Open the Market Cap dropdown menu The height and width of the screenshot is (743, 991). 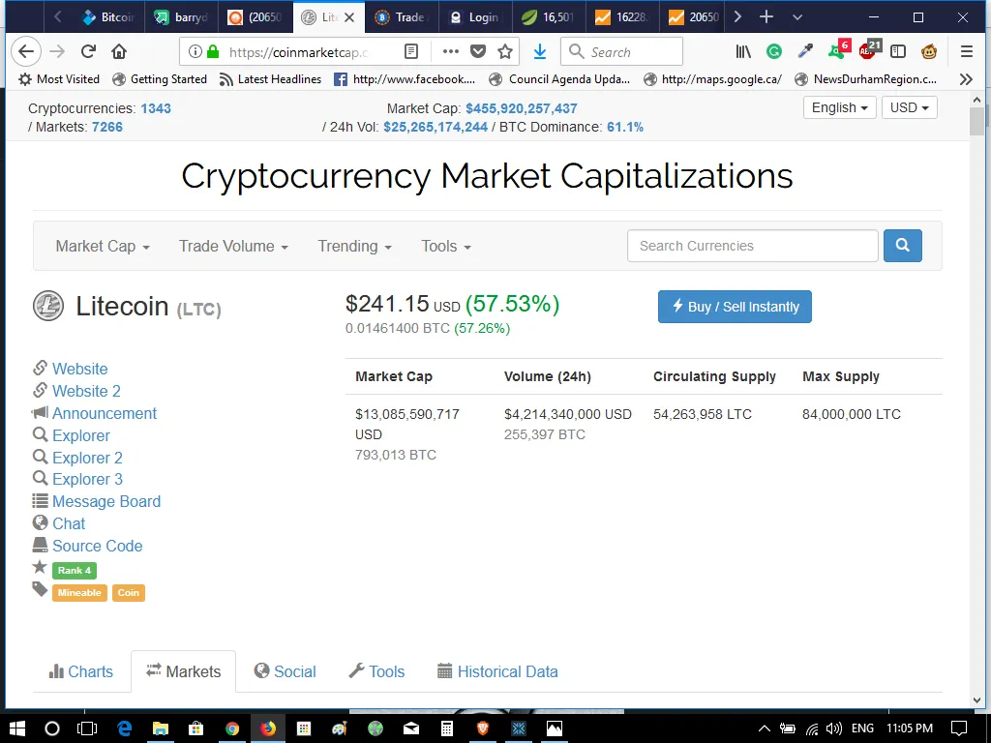(103, 247)
